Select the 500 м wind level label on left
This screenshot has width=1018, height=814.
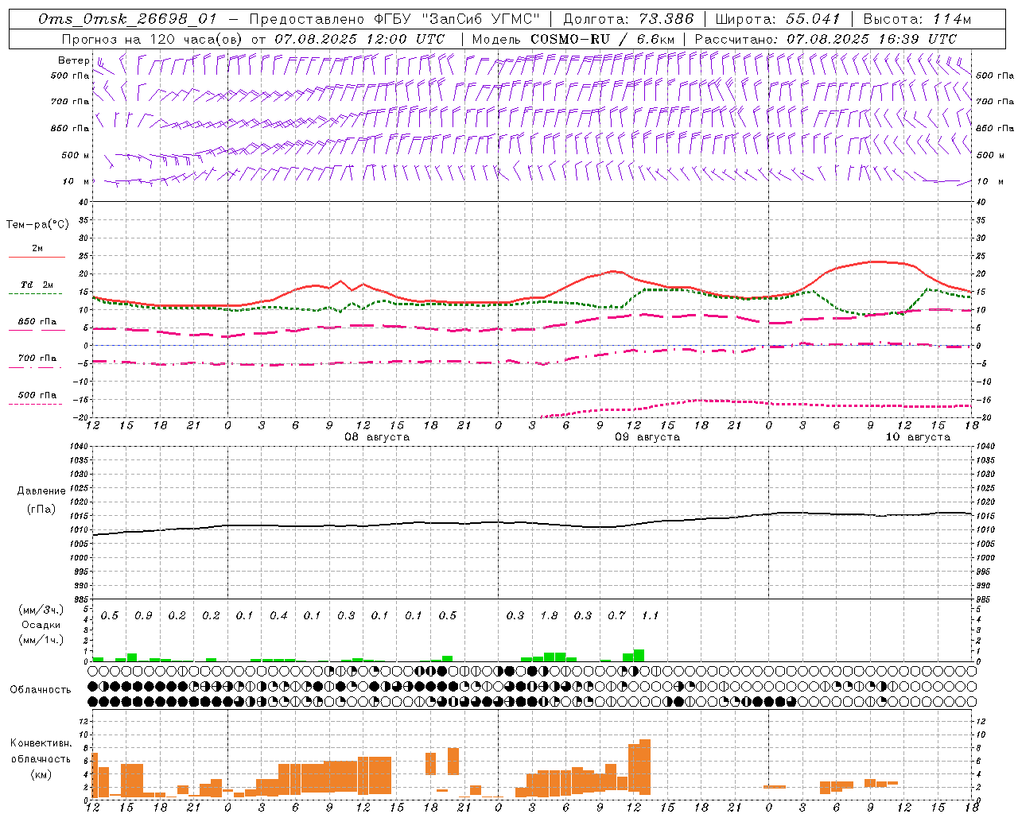76,155
